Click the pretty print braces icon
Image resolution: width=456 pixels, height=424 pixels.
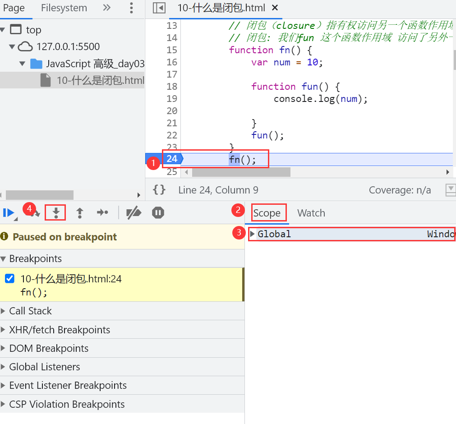click(x=159, y=190)
